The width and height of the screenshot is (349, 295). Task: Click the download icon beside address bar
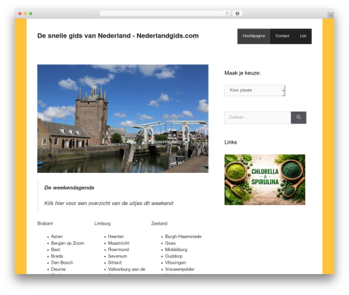point(237,13)
